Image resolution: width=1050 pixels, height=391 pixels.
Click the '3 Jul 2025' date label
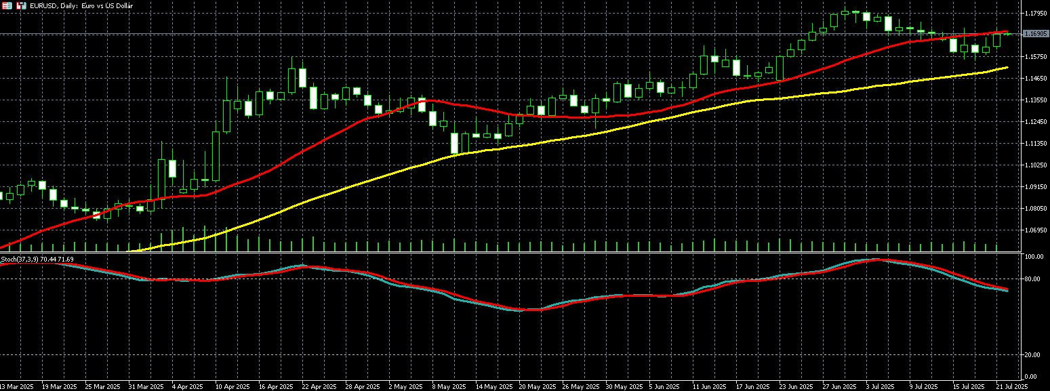coord(881,386)
